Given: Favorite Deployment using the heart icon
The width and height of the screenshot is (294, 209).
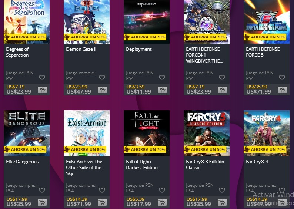Looking at the screenshot, I should pos(162,78).
